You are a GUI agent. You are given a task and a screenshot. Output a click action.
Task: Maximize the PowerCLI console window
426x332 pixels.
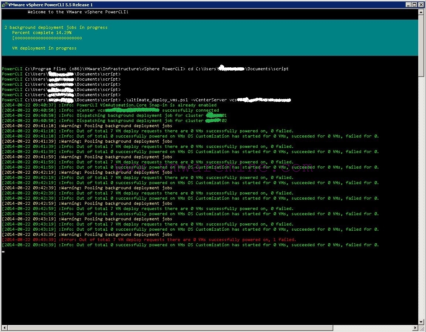point(414,5)
